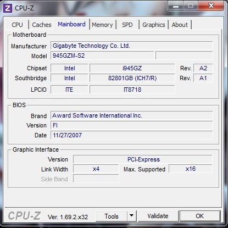Open the Caches tab

42,25
